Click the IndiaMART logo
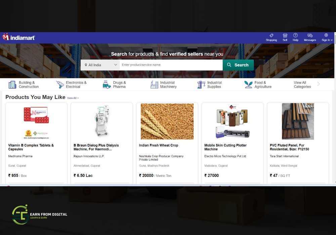Screen dimensions: 336x235 click(x=18, y=37)
